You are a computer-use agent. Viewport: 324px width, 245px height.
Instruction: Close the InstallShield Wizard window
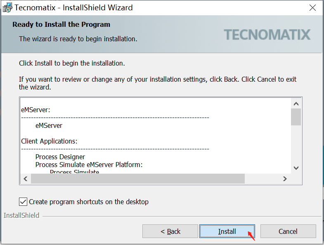312,8
